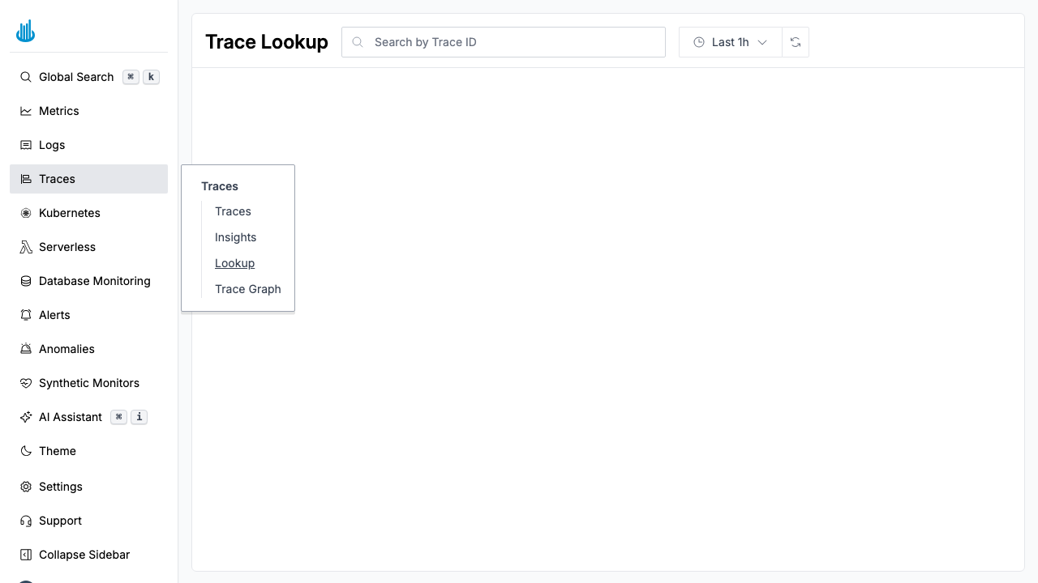Open Serverless via its lambda icon

click(x=25, y=247)
